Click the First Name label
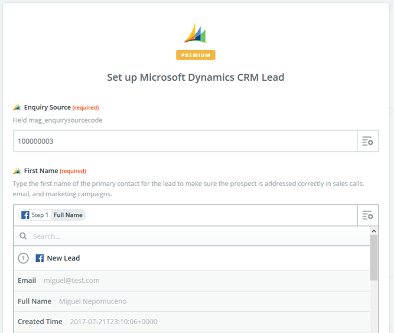Image resolution: width=394 pixels, height=333 pixels. (41, 171)
